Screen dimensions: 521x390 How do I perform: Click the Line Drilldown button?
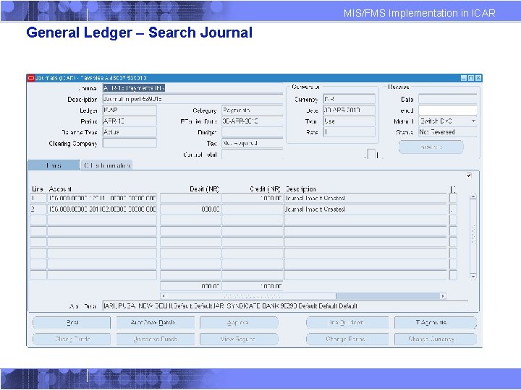347,322
